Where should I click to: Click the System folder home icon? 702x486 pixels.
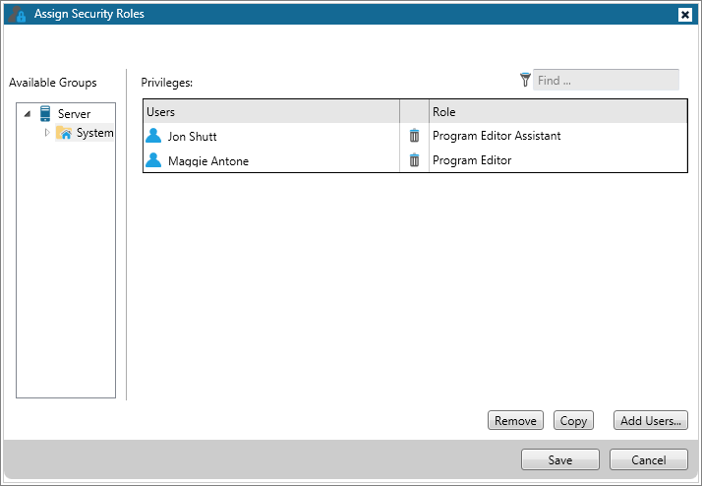(x=64, y=133)
